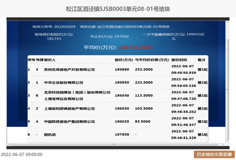Click 地块公告号 202201604 text

click(x=54, y=27)
